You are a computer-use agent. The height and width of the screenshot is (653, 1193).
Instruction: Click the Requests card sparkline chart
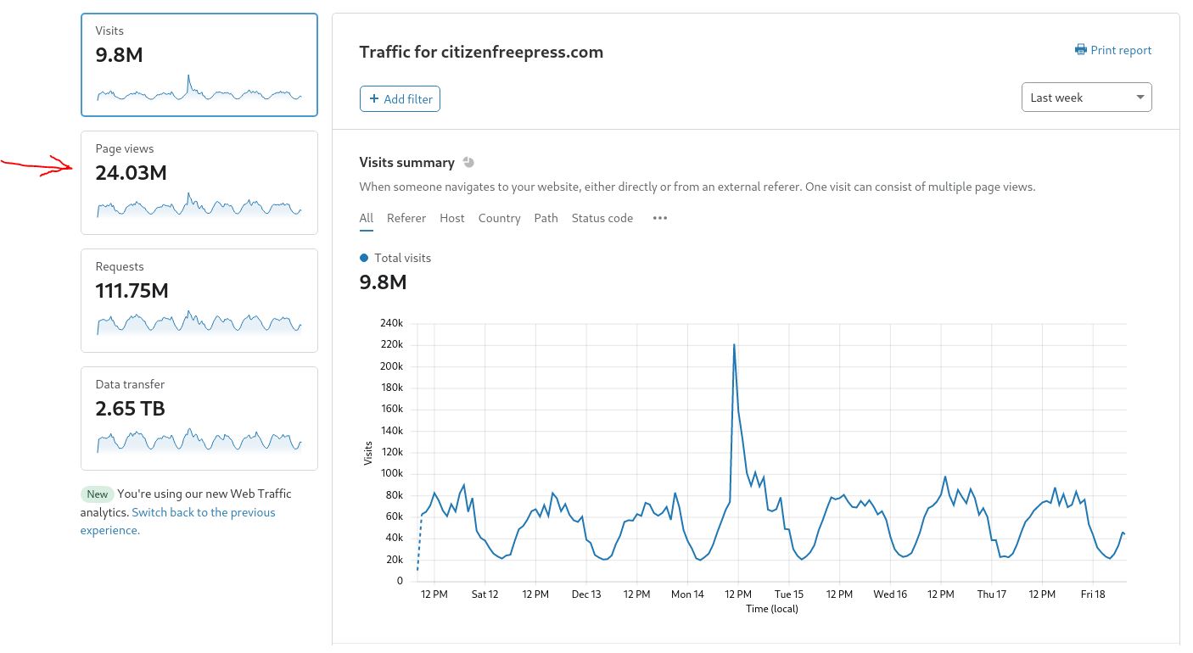199,323
